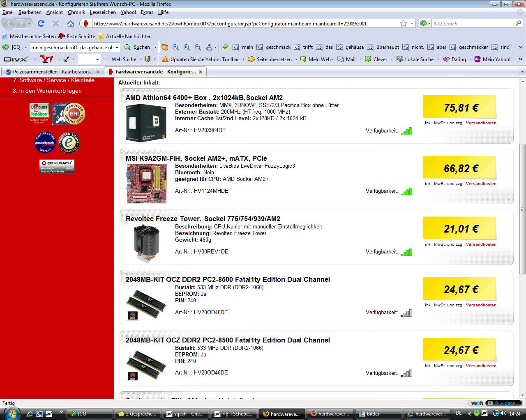Click the Trusted Shops Guarantee seal
Image resolution: width=526 pixels, height=420 pixels.
point(69,143)
